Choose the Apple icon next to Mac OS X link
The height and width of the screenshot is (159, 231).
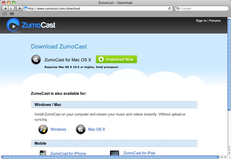tap(80, 129)
